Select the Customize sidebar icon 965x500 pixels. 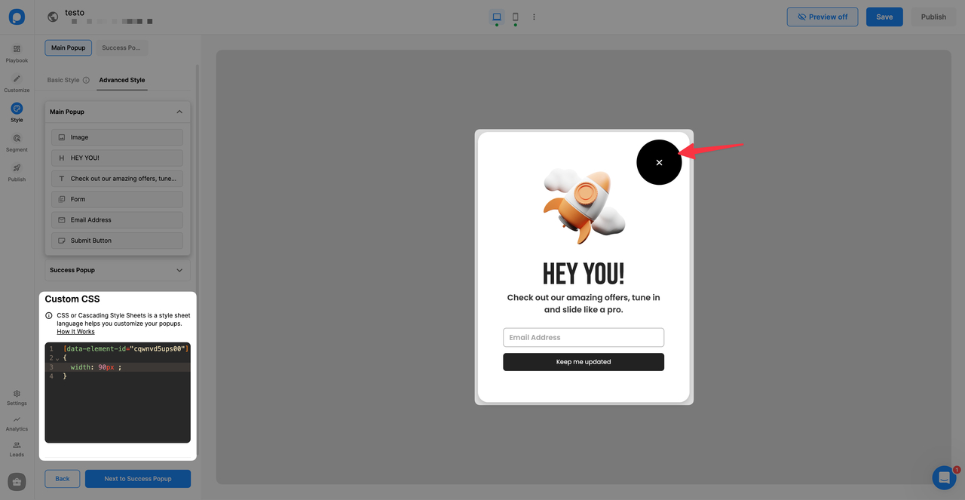point(16,81)
